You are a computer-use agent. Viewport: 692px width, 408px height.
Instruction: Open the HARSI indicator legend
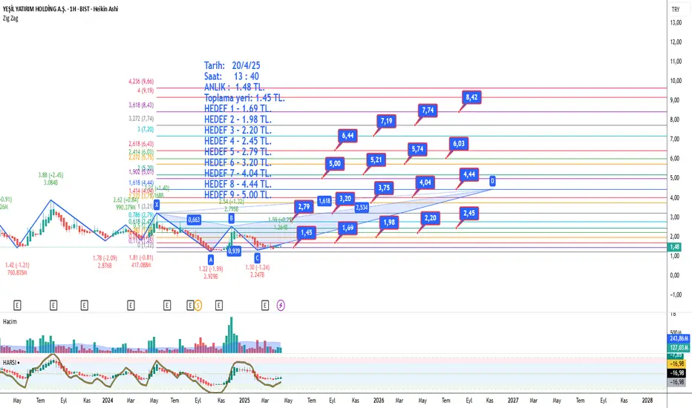[9, 362]
